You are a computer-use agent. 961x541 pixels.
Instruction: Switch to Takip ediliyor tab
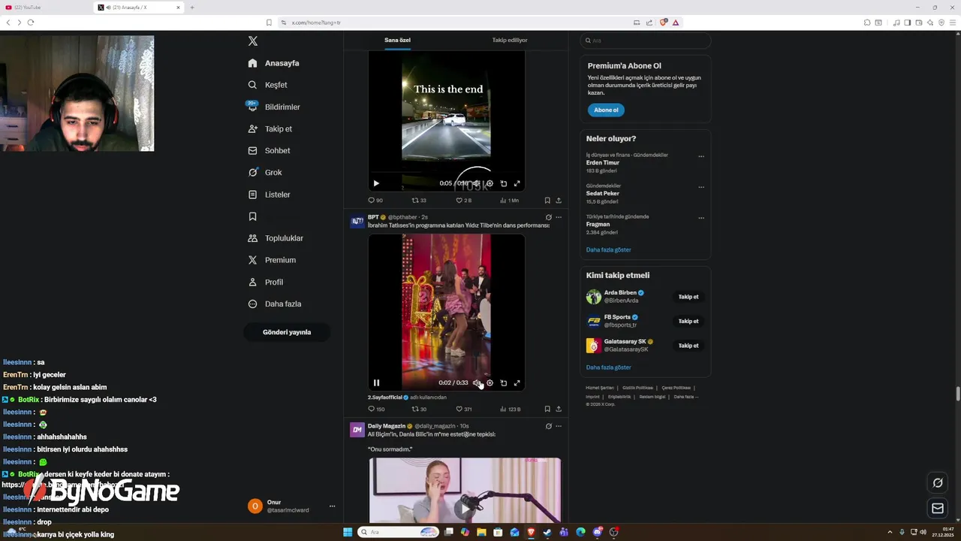pos(510,40)
